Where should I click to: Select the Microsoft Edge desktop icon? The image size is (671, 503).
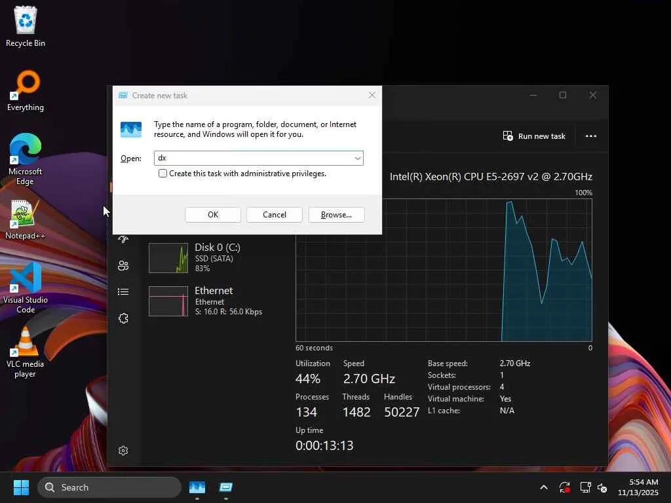click(26, 159)
